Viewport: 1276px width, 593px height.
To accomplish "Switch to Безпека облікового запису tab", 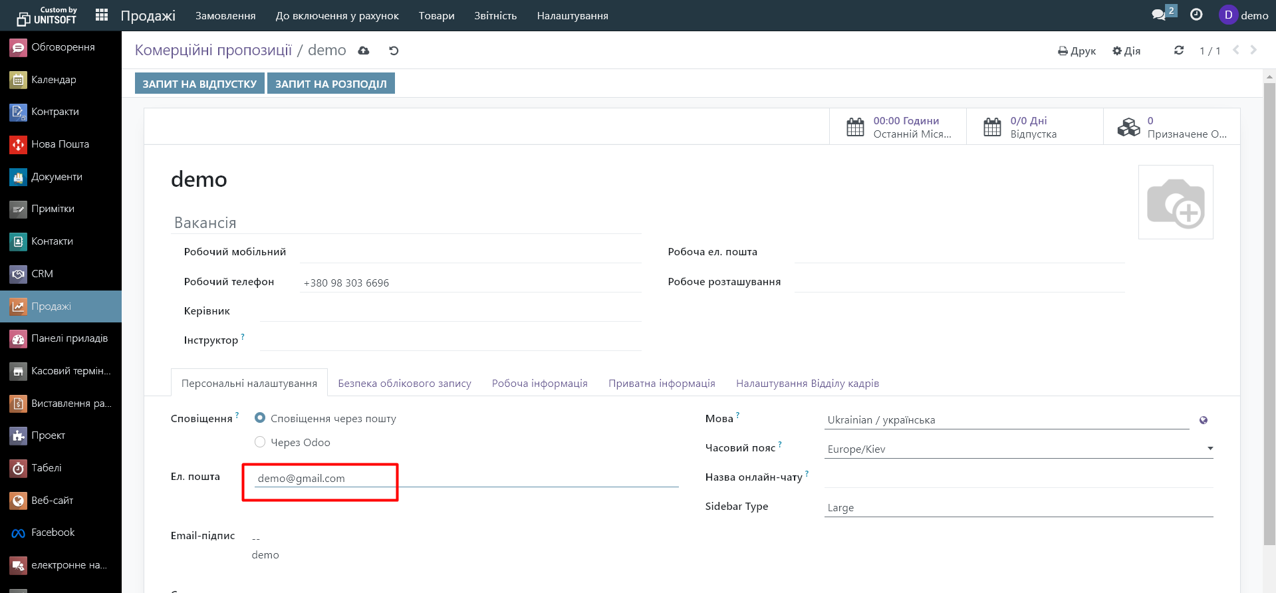I will pos(404,384).
